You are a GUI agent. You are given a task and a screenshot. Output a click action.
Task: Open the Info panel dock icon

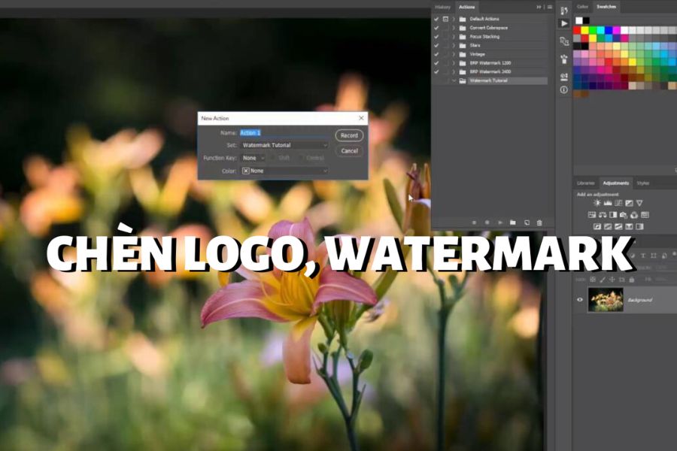[x=564, y=89]
